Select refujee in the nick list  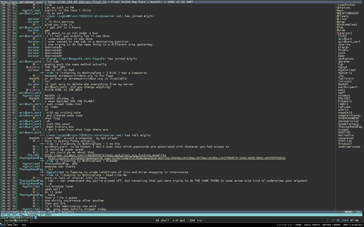pyautogui.click(x=344, y=107)
